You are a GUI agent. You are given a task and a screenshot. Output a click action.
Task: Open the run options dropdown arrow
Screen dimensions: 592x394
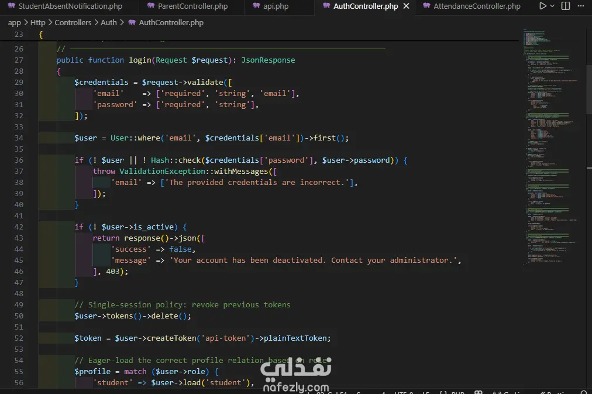(x=552, y=6)
